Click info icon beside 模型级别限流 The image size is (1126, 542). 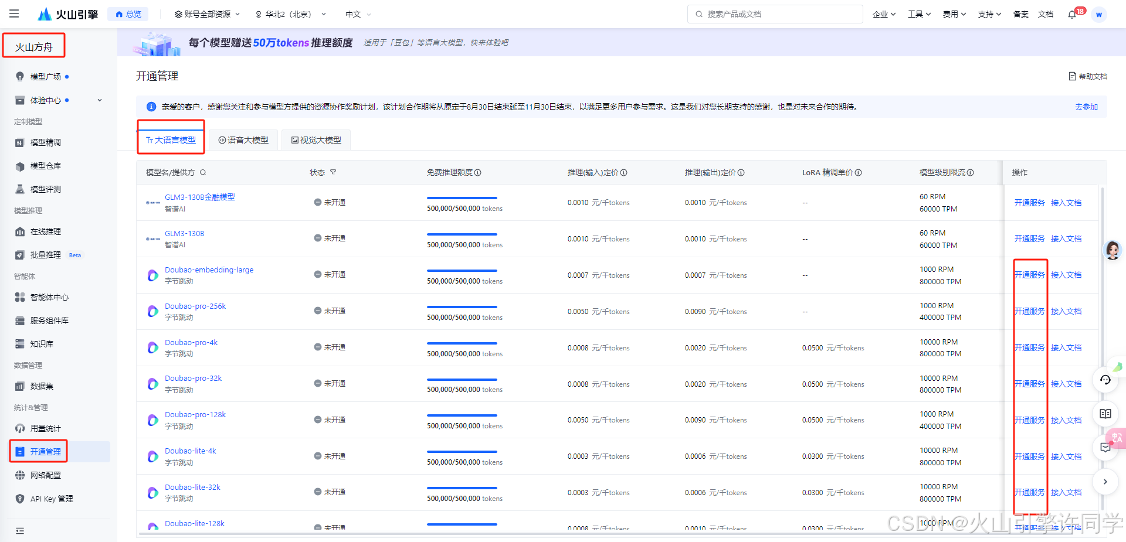[x=971, y=172]
